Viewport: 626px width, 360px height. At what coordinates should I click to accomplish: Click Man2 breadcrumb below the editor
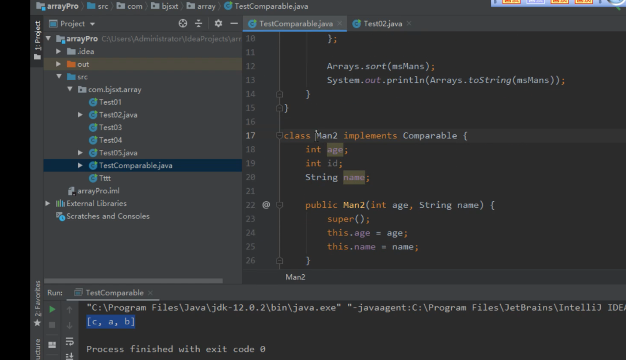[295, 277]
